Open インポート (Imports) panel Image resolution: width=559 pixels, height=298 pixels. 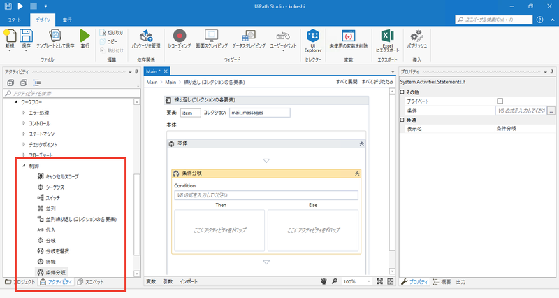pos(189,281)
